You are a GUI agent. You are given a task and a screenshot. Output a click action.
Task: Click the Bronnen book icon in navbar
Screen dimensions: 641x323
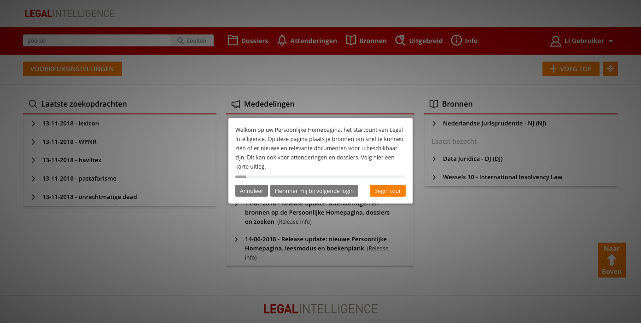[351, 40]
